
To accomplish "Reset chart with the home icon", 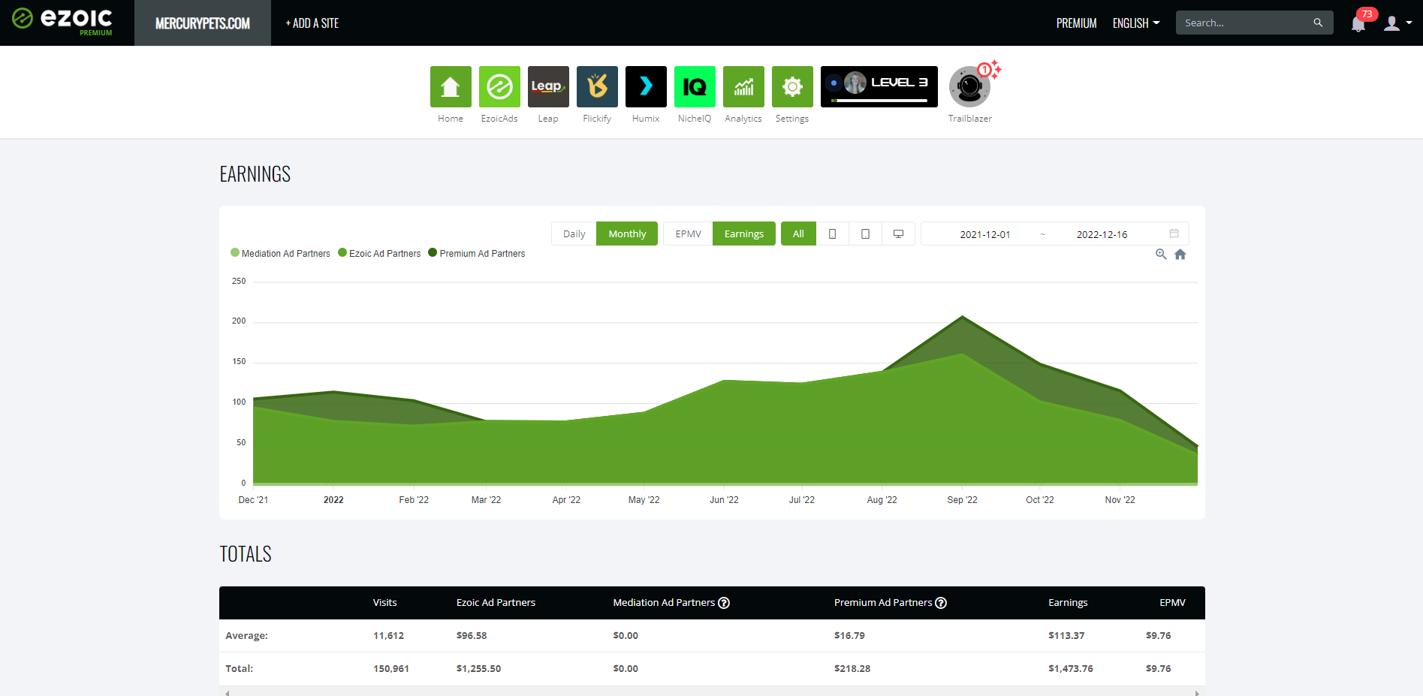I will click(x=1180, y=255).
